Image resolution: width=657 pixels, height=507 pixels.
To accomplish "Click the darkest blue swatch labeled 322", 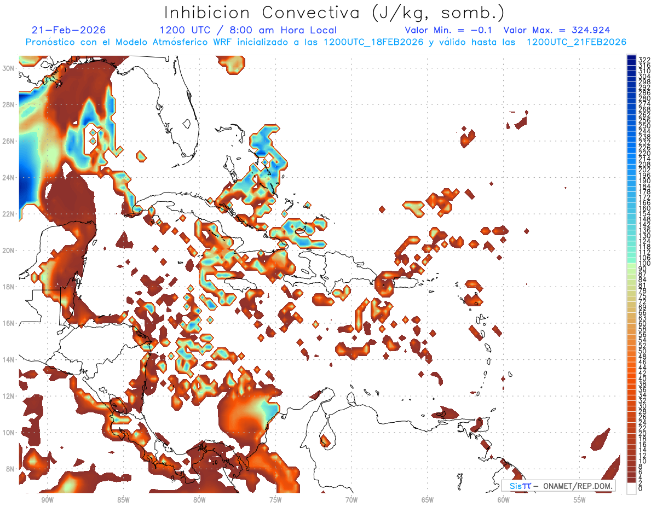I will coord(631,57).
